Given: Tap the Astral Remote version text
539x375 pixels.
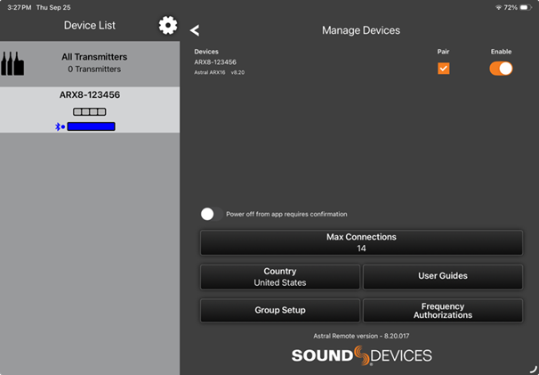Looking at the screenshot, I should pos(361,336).
